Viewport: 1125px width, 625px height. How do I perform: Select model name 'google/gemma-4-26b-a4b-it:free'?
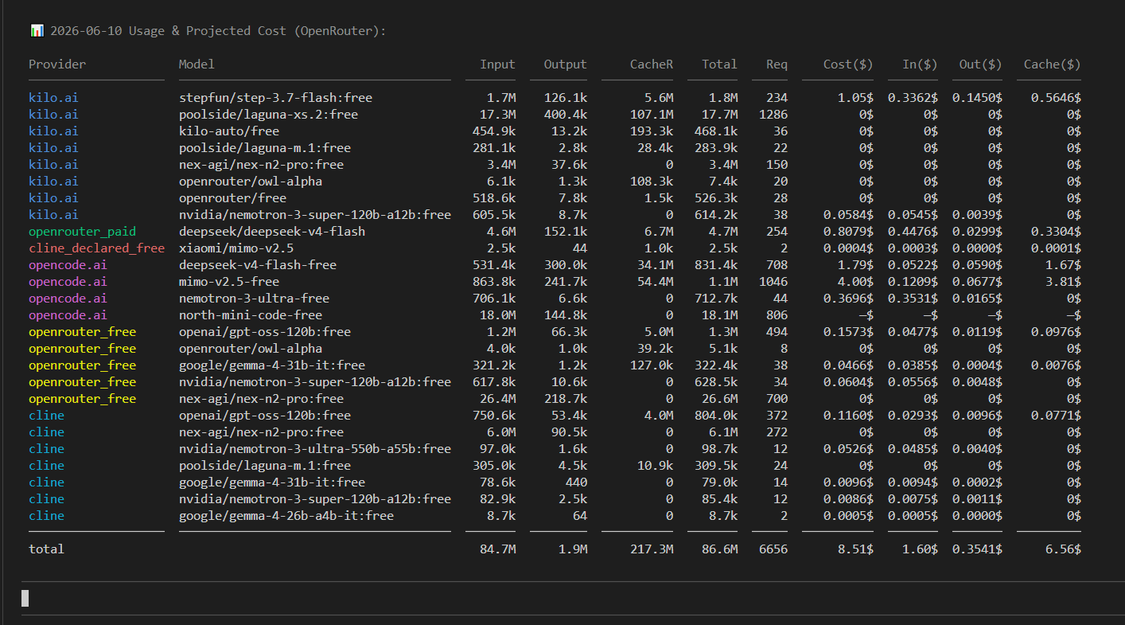tap(286, 516)
